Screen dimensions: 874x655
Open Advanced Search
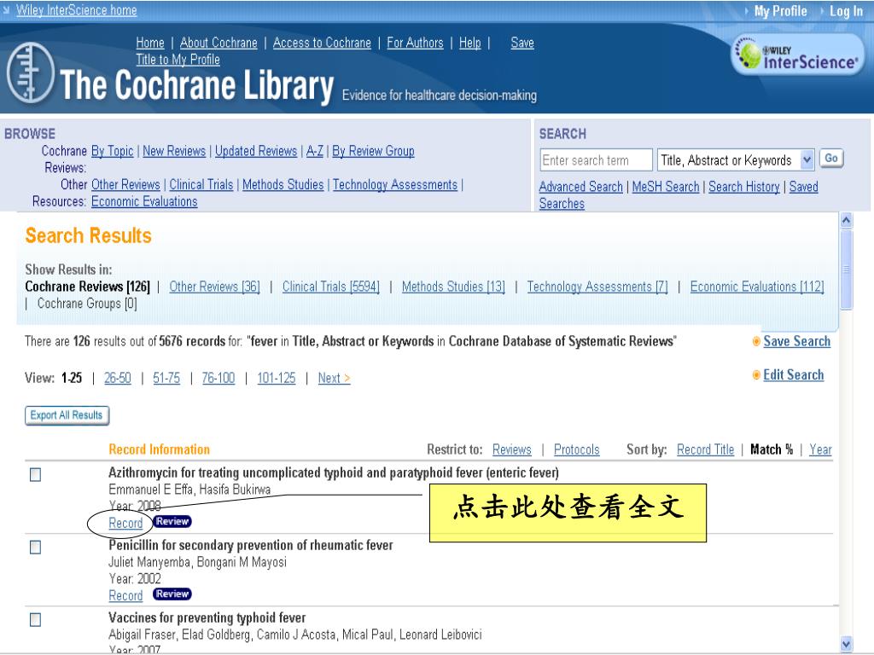[x=580, y=187]
